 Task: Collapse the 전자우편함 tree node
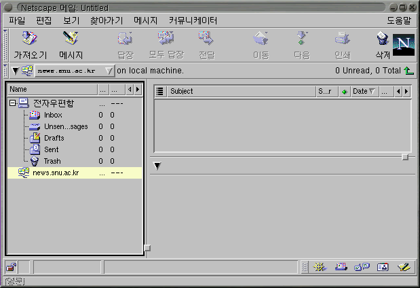tap(13, 103)
